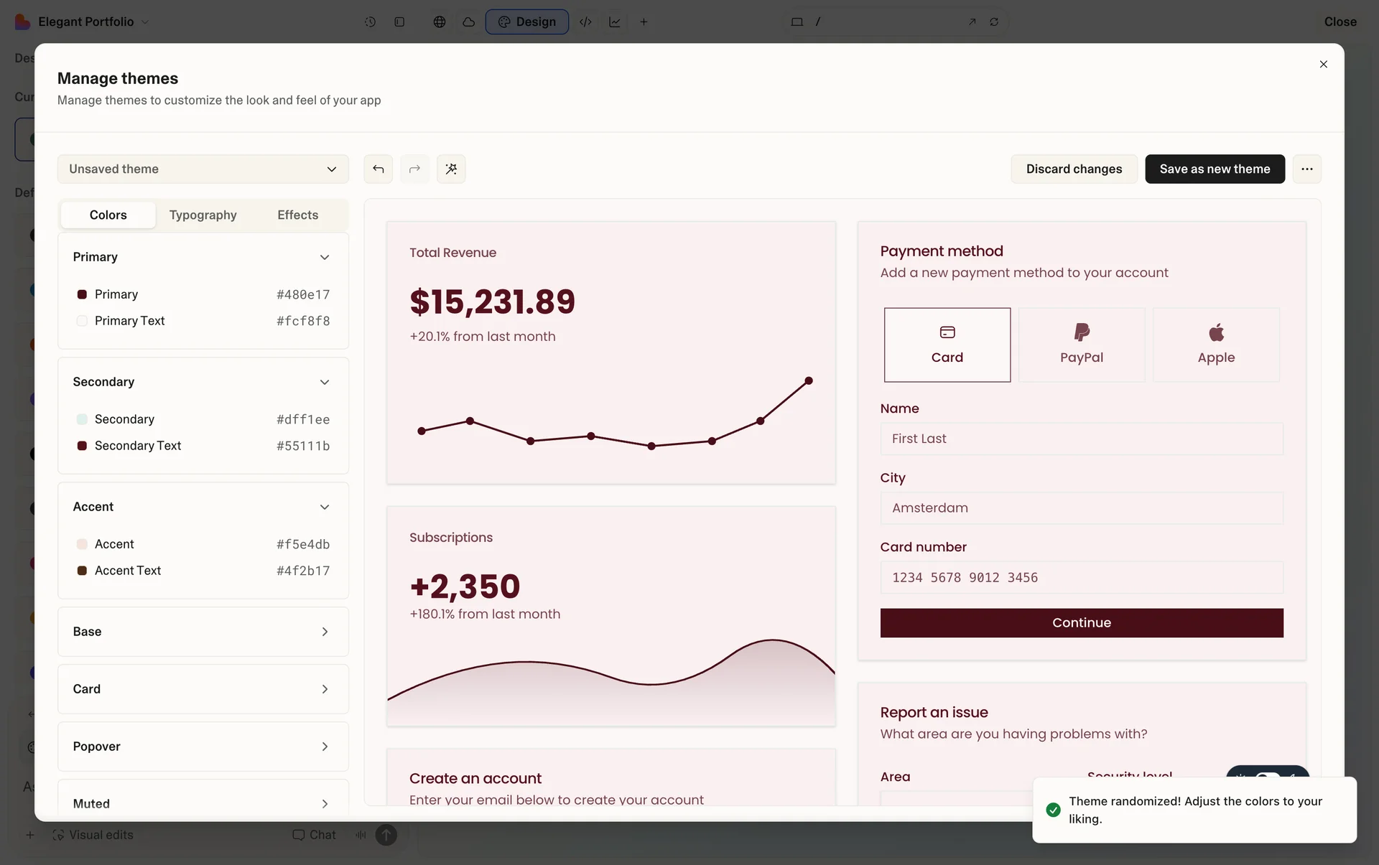This screenshot has height=865, width=1379.
Task: Switch to the Effects tab
Action: [297, 215]
